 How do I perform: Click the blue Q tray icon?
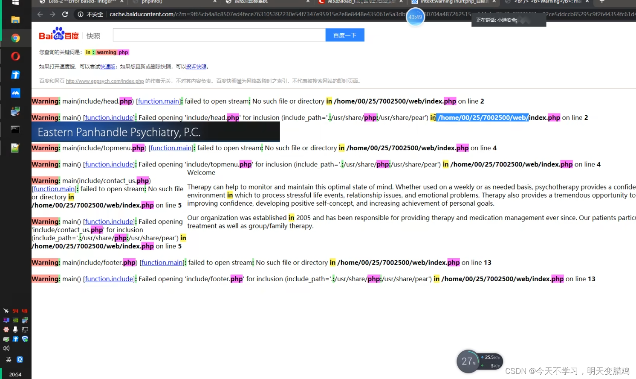point(20,360)
